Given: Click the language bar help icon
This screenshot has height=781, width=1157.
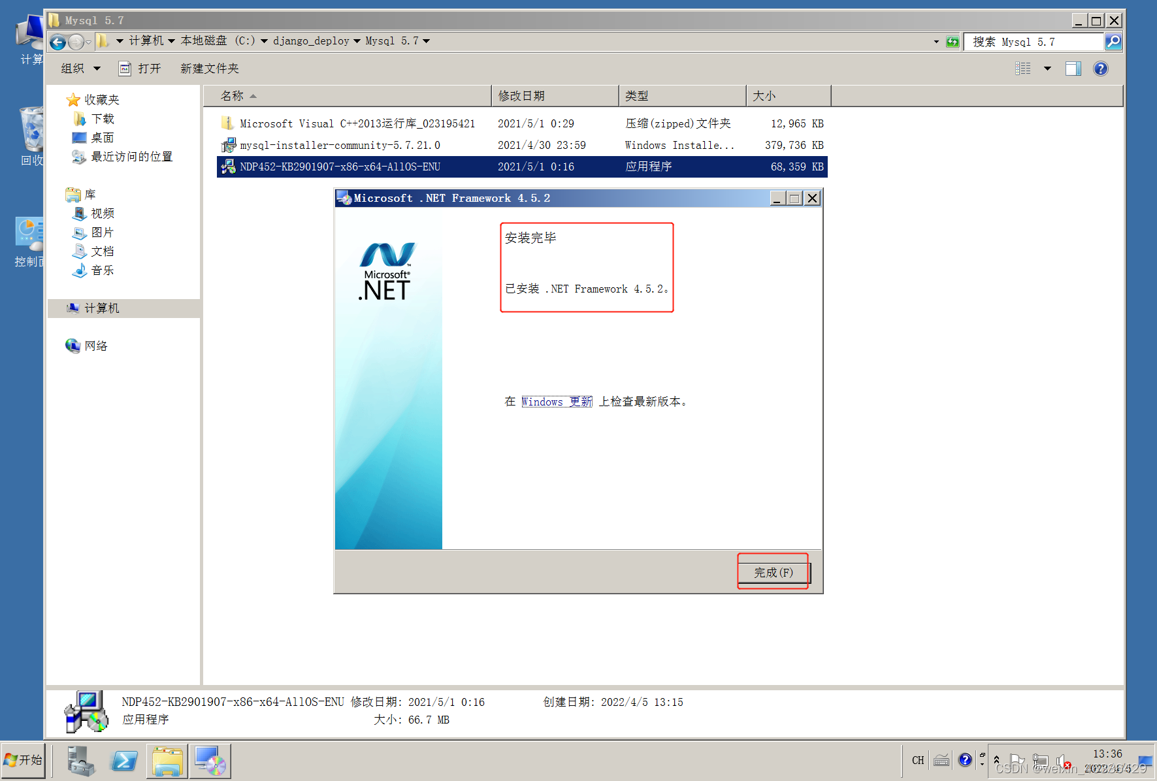Looking at the screenshot, I should pyautogui.click(x=965, y=760).
